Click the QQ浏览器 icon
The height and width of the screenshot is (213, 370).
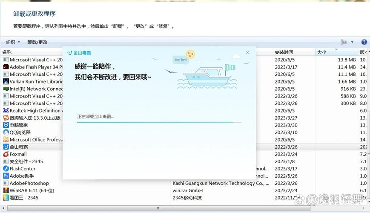[x=6, y=132]
